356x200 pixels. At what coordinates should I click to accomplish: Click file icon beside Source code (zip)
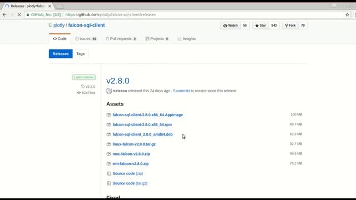coord(109,173)
